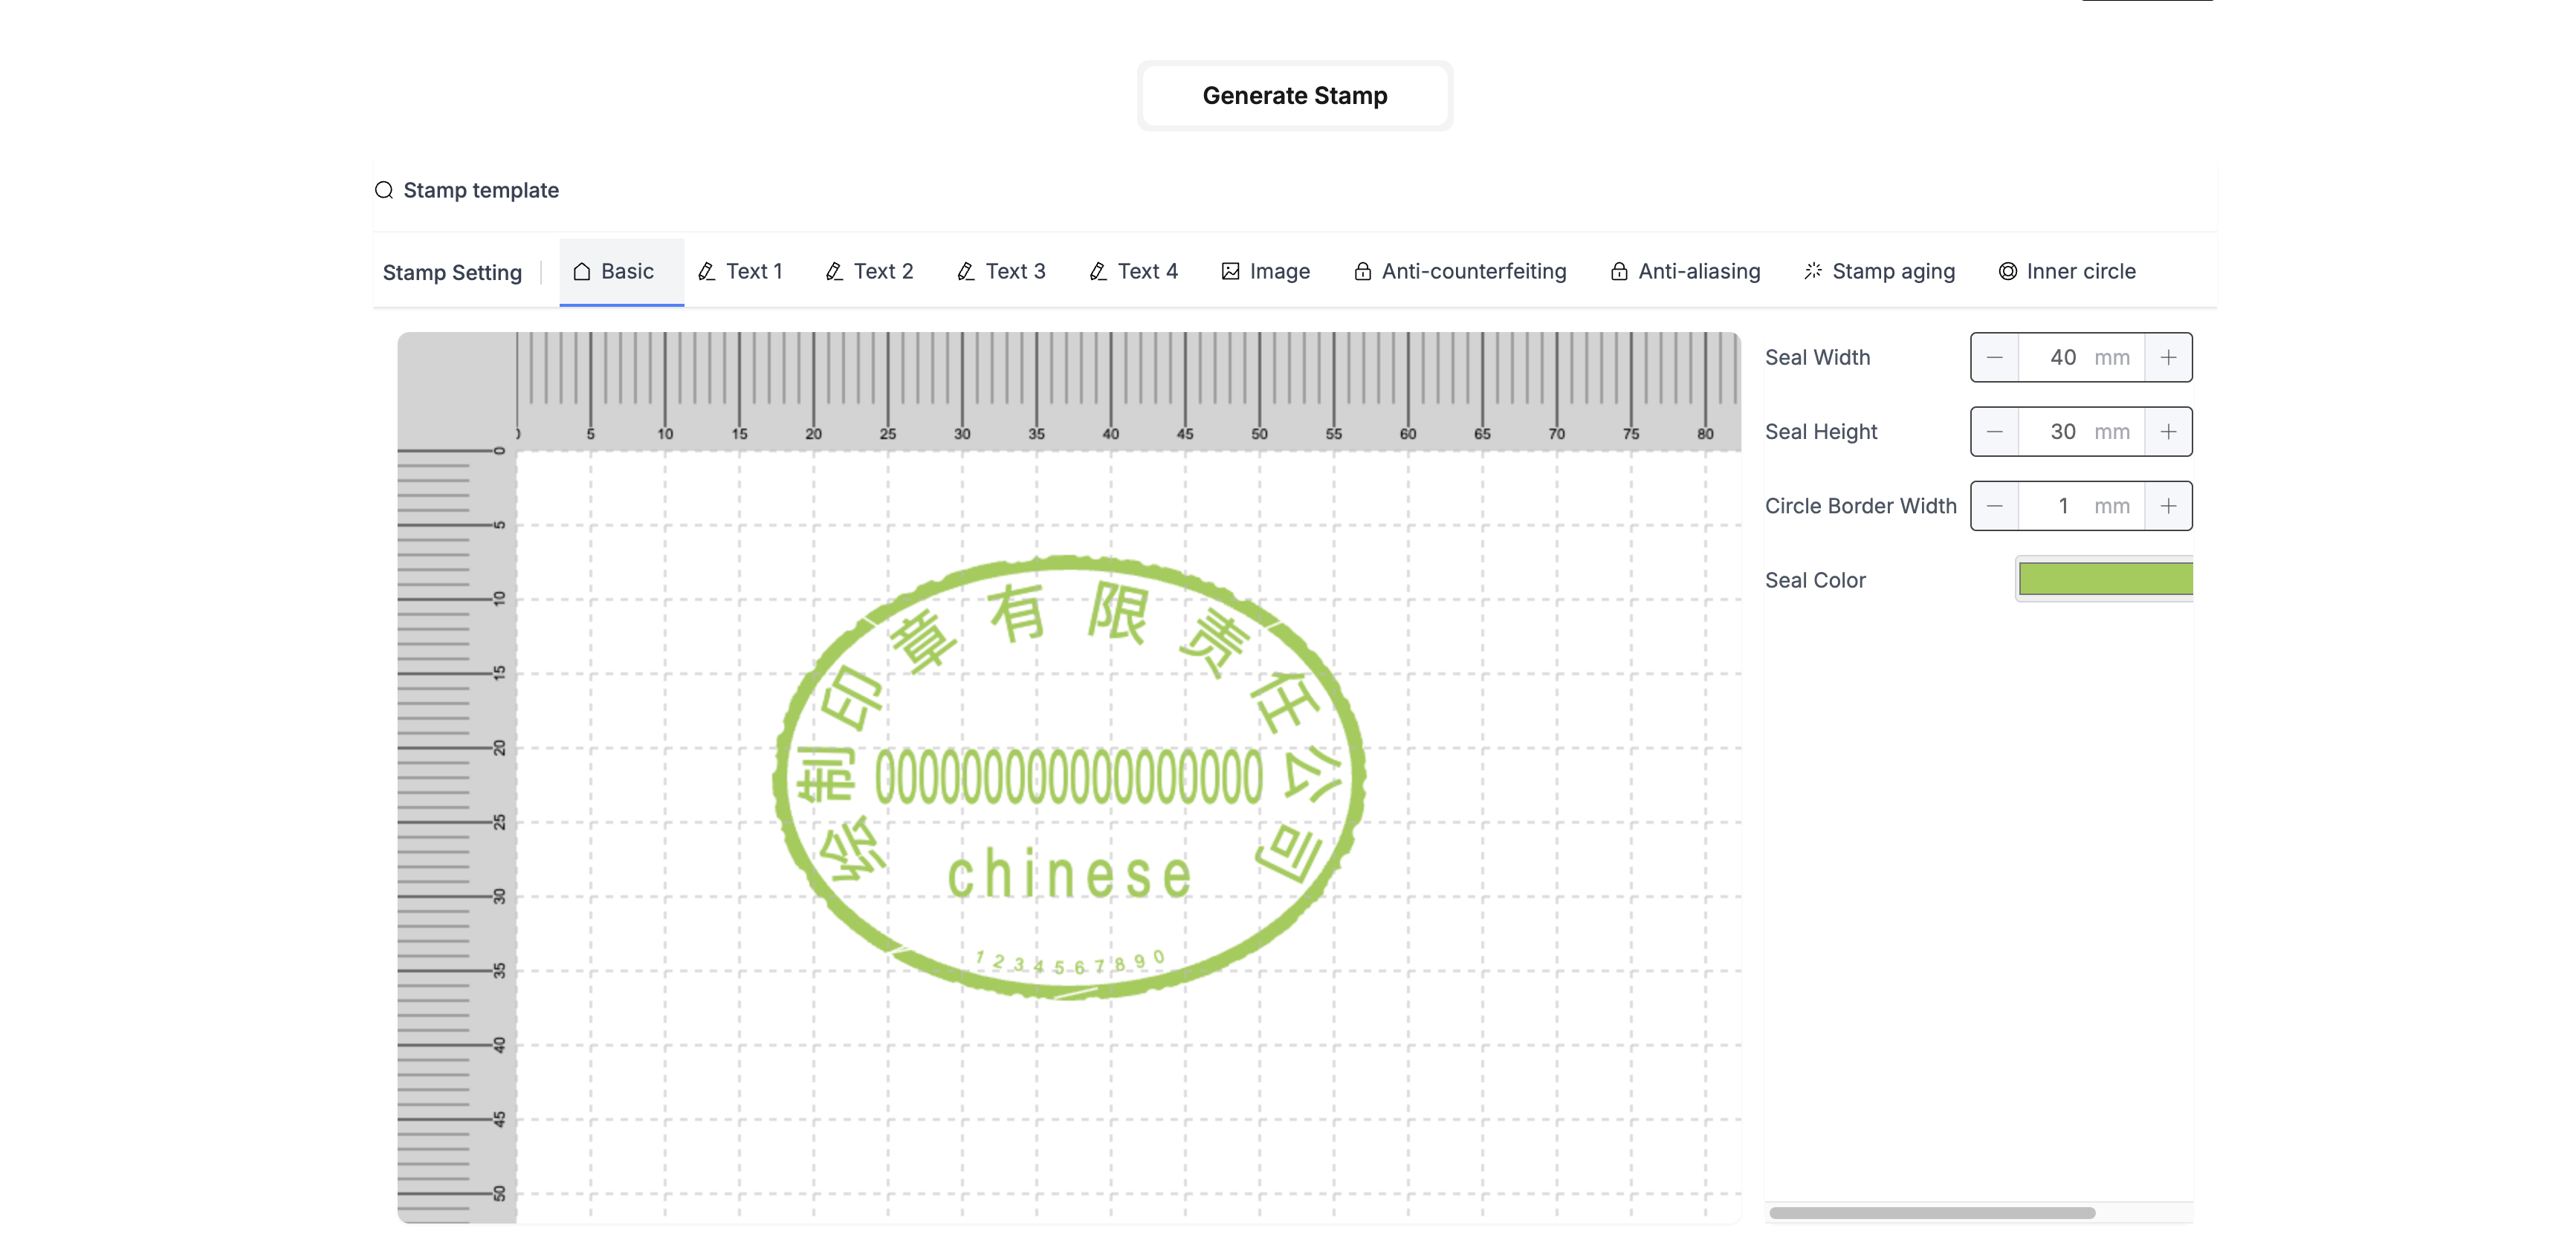The image size is (2576, 1248).
Task: Click the Anti-counterfeiting lock icon
Action: tap(1362, 272)
